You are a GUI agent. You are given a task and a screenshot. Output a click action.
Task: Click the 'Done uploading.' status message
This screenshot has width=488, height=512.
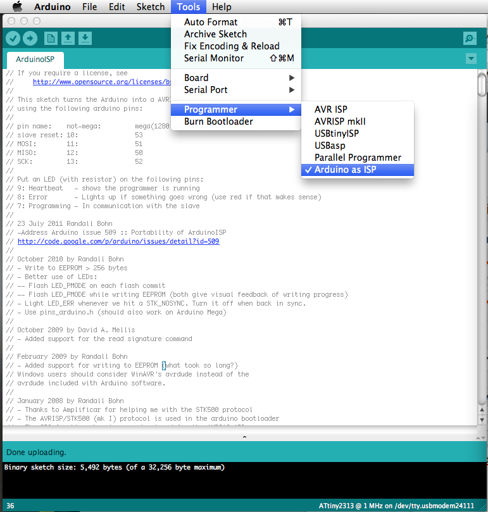coord(36,453)
